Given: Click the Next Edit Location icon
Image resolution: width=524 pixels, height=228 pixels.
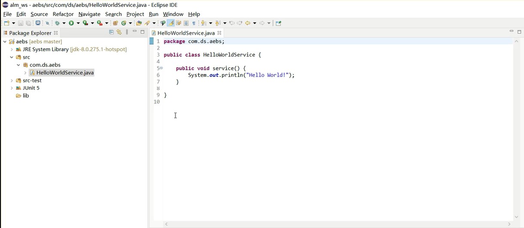Looking at the screenshot, I should click(x=239, y=23).
